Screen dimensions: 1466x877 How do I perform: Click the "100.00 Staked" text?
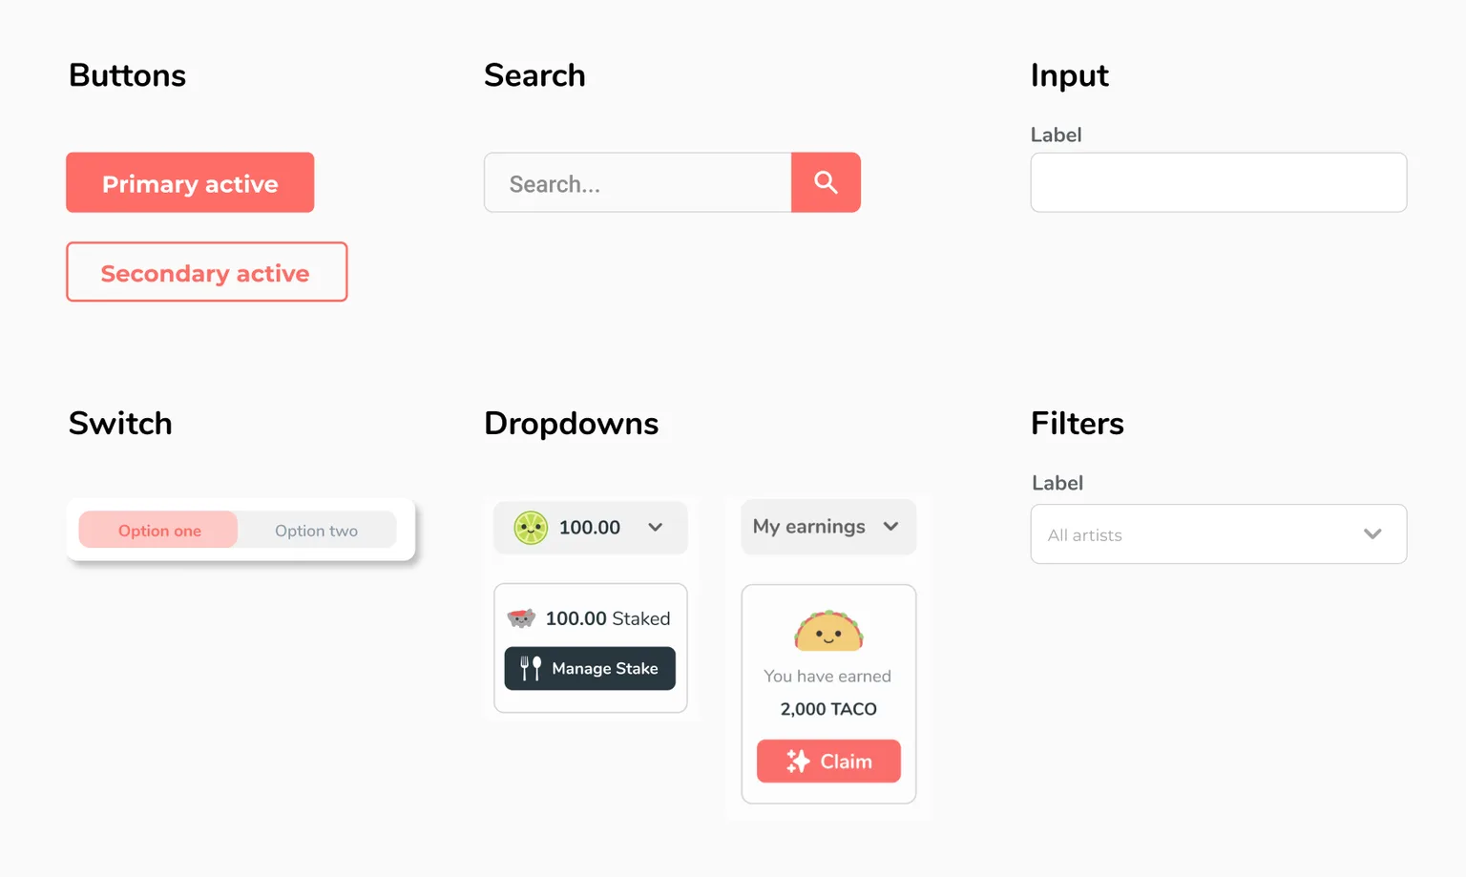[x=608, y=618]
